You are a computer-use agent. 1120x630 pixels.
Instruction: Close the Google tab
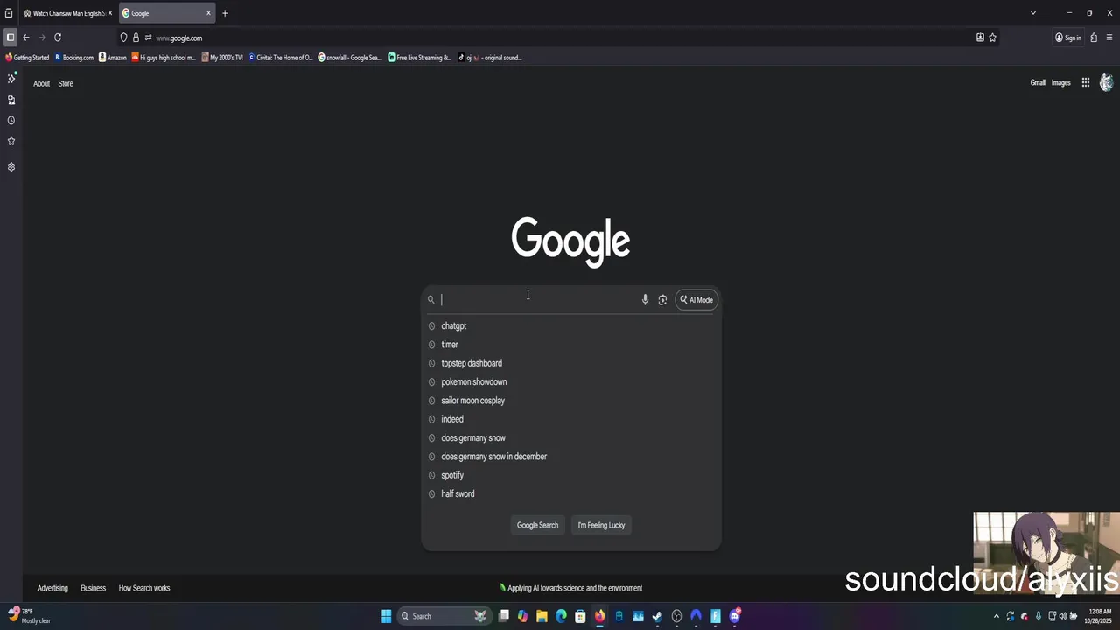208,13
